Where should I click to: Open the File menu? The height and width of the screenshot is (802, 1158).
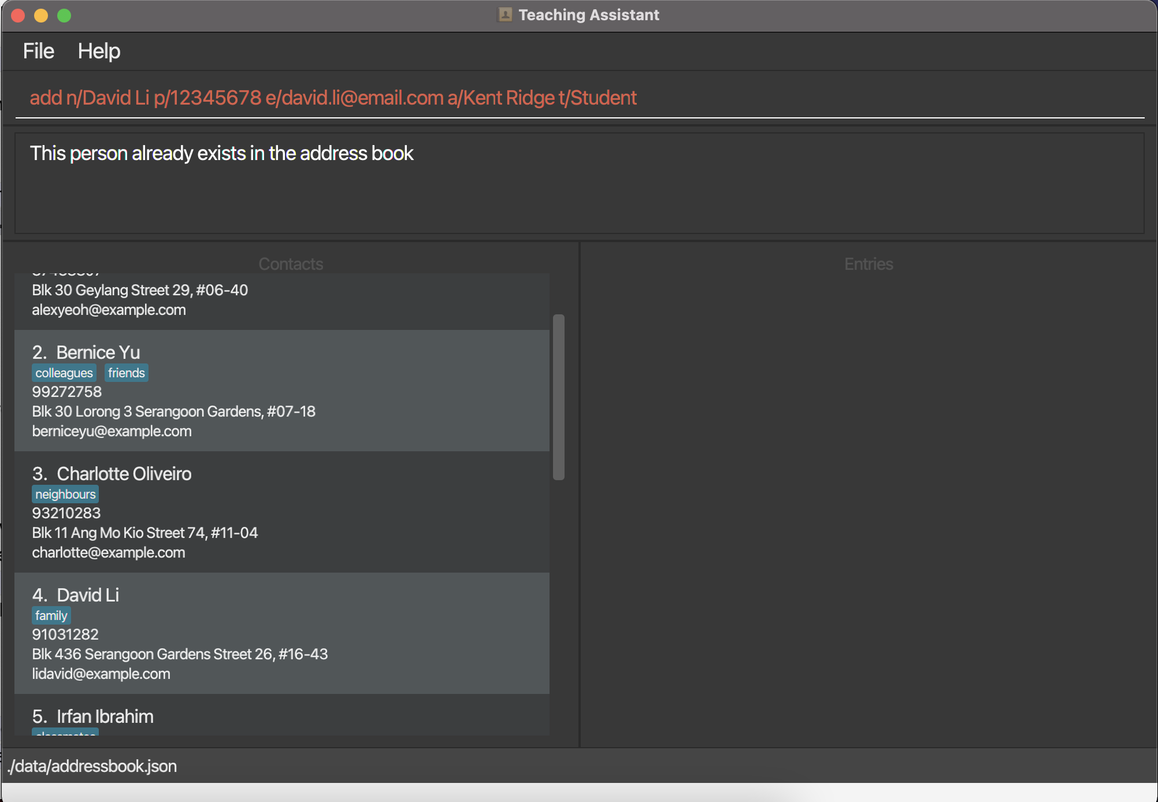coord(38,51)
